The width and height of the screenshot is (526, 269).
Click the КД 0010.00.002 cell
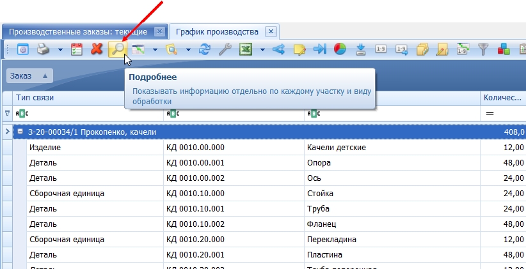click(x=234, y=178)
